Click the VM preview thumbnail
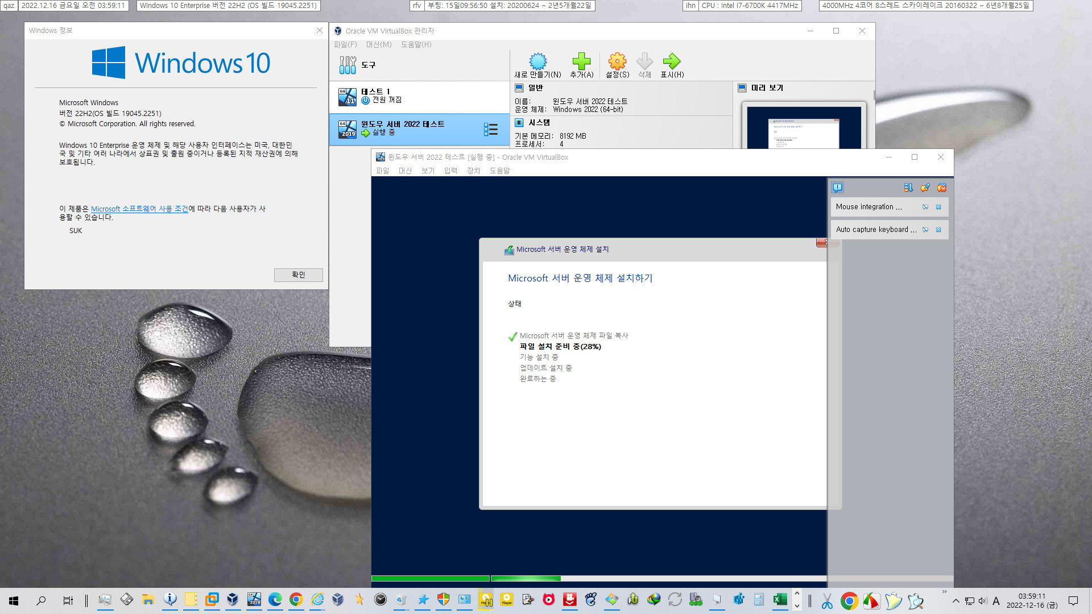Image resolution: width=1092 pixels, height=614 pixels. (804, 127)
